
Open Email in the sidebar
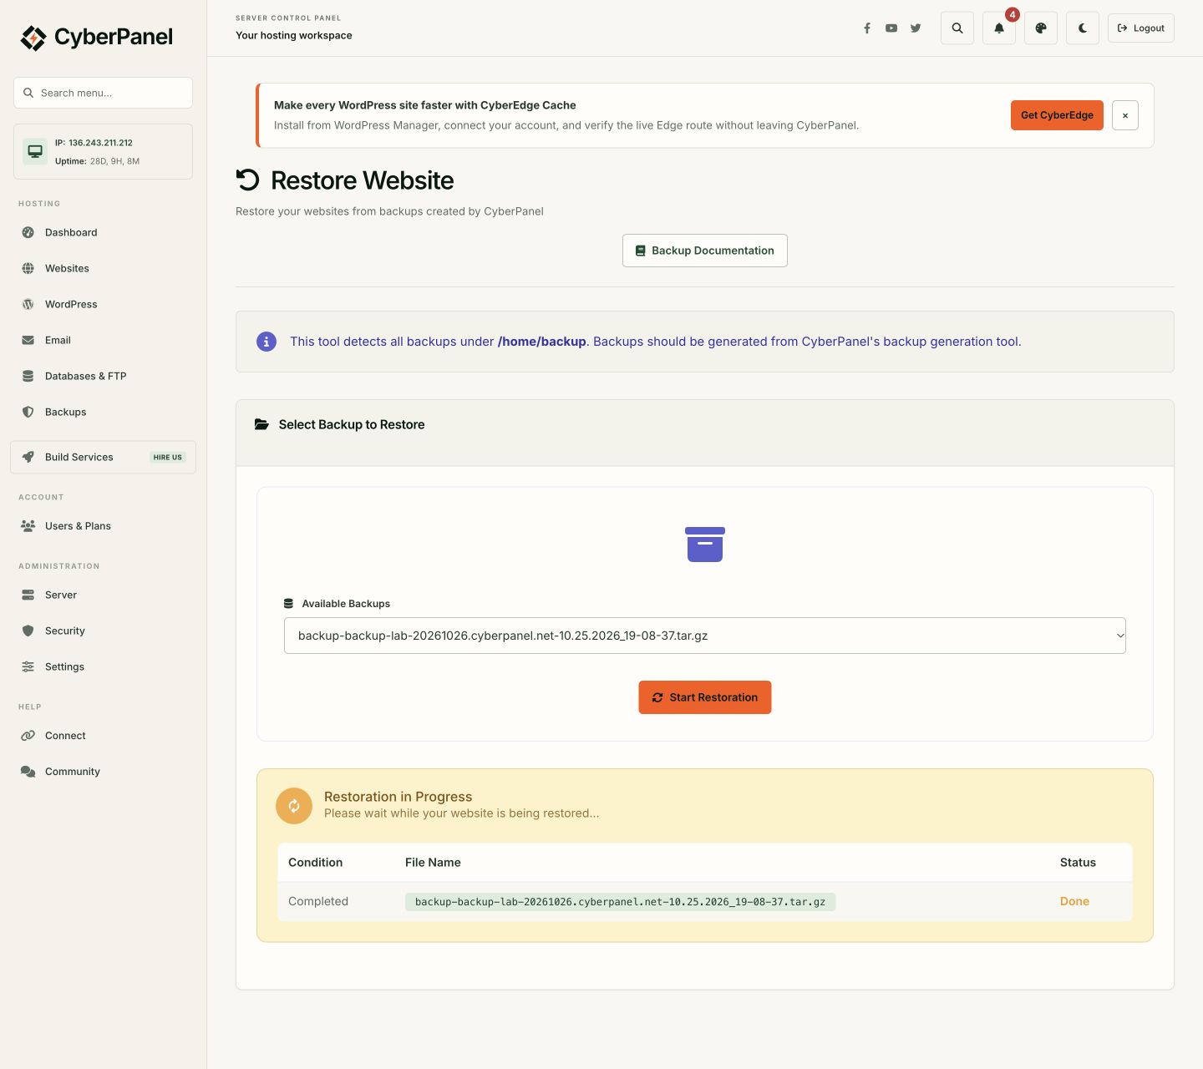click(103, 340)
